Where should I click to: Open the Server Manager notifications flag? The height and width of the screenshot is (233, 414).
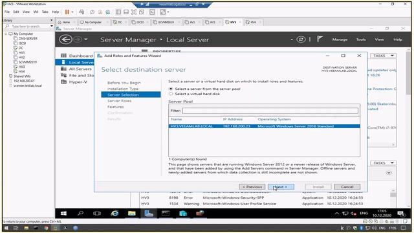click(x=320, y=39)
